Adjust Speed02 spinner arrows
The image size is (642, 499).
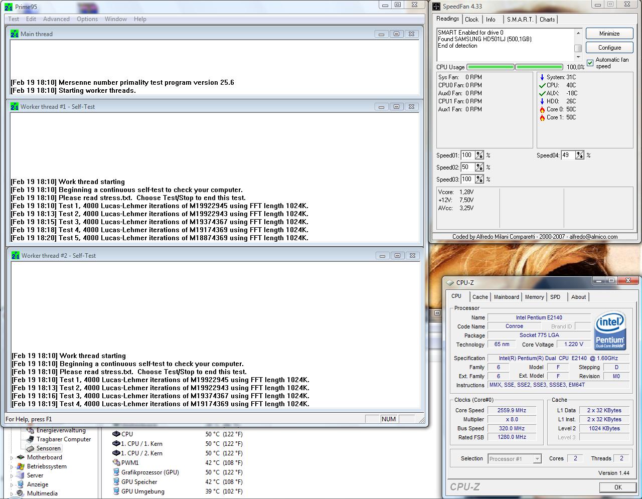point(479,168)
